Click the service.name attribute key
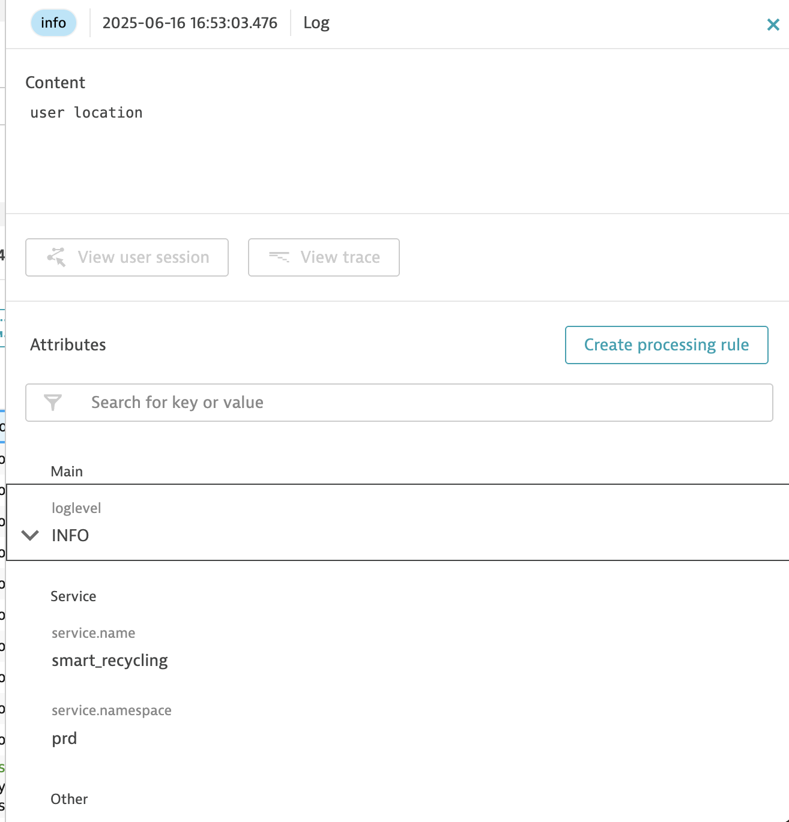The width and height of the screenshot is (789, 822). pos(94,633)
